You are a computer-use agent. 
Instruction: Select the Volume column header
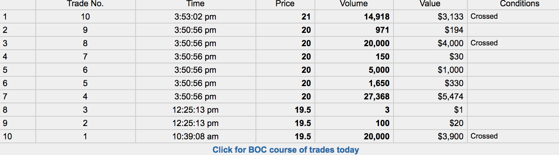pos(353,4)
